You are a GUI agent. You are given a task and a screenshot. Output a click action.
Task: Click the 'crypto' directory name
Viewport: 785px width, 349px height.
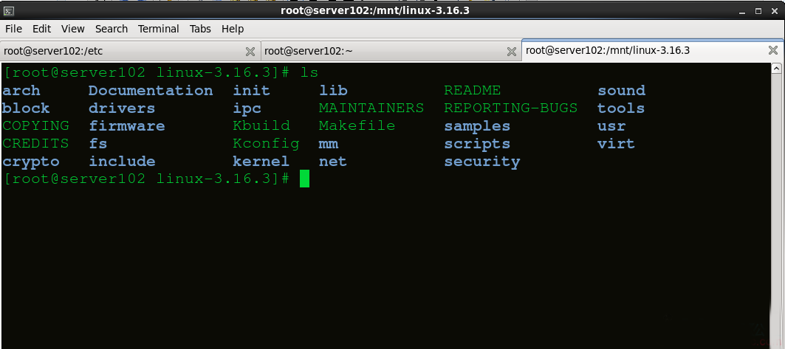tap(30, 162)
